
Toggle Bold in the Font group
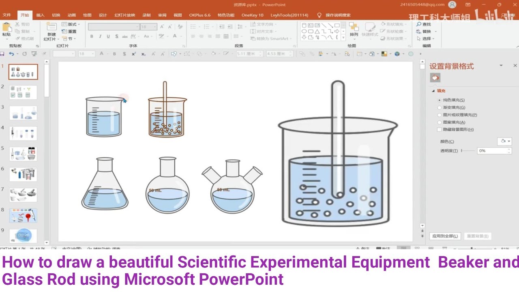pyautogui.click(x=92, y=36)
